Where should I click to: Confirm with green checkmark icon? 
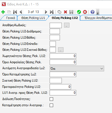click(x=79, y=12)
